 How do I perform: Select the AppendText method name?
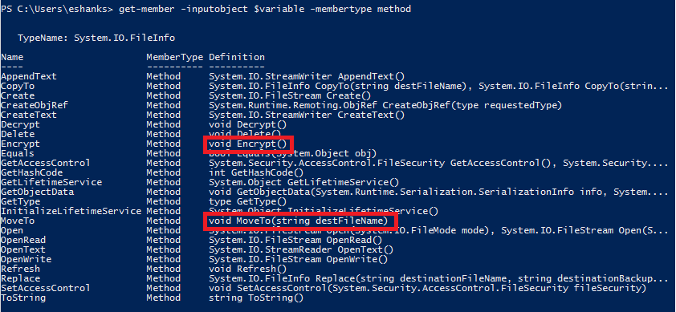point(28,76)
